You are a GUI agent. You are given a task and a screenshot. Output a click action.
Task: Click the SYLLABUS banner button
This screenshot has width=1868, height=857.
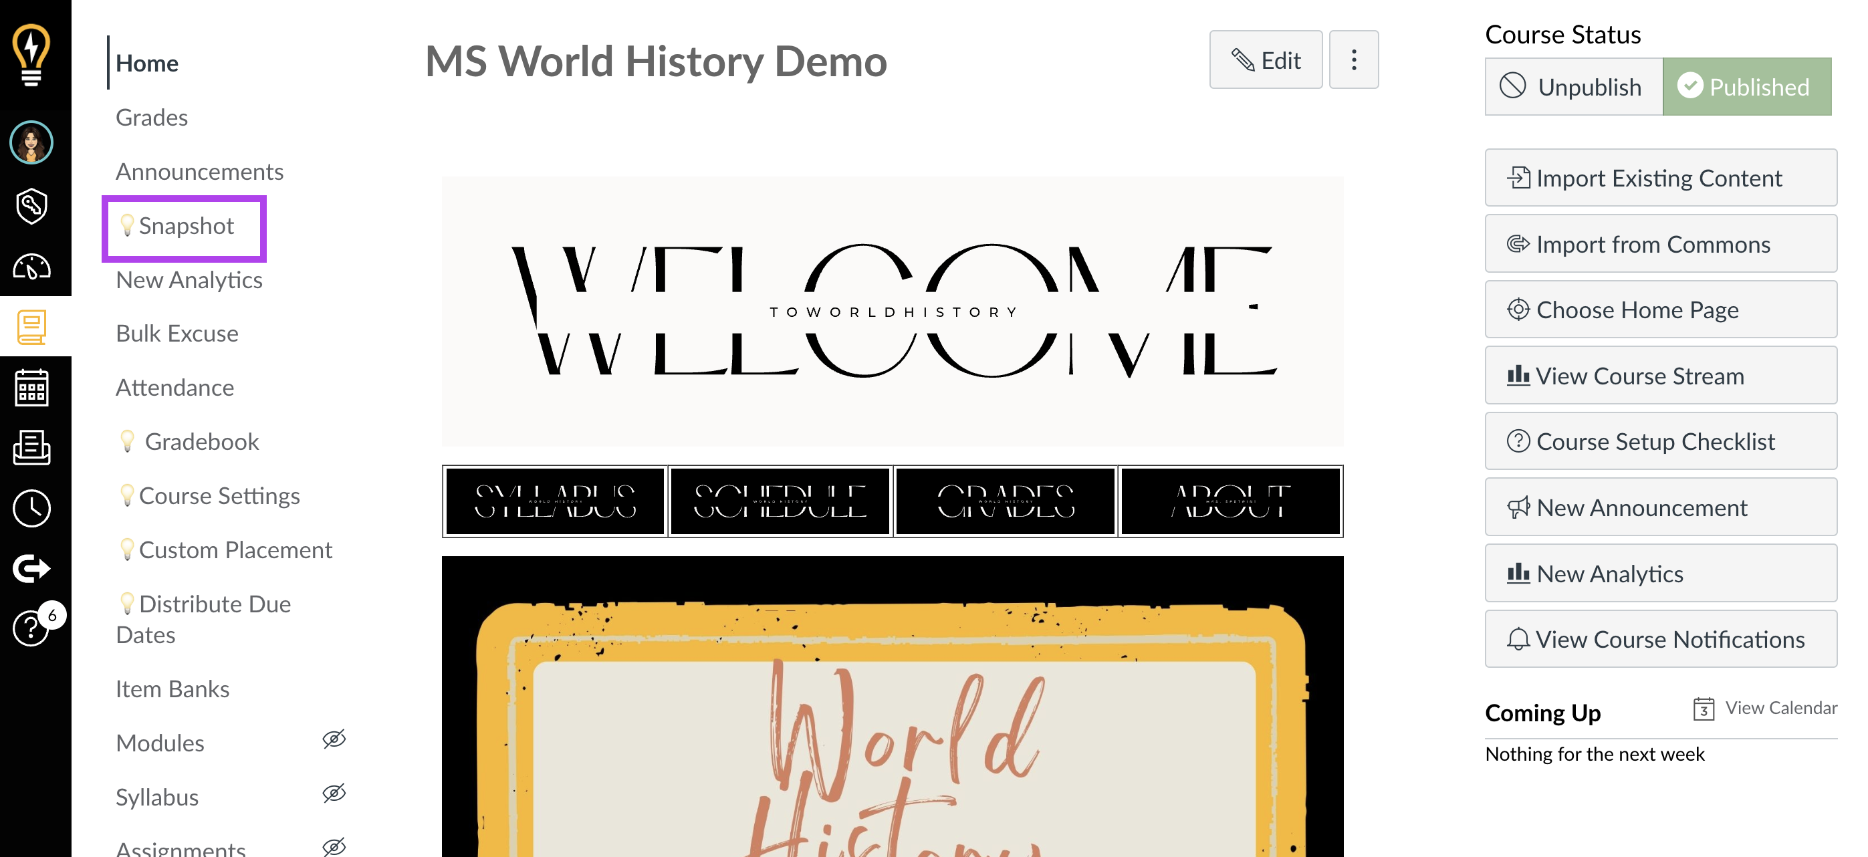pyautogui.click(x=555, y=502)
